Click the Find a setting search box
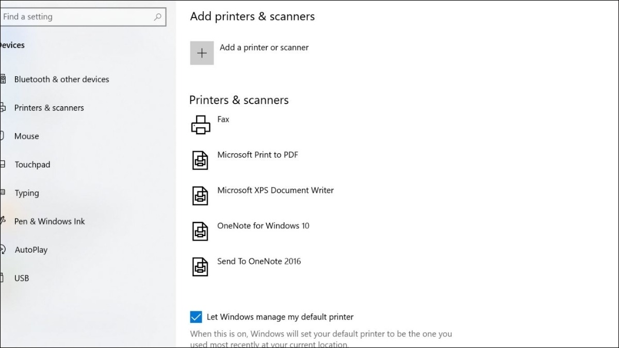The width and height of the screenshot is (619, 348). 83,17
